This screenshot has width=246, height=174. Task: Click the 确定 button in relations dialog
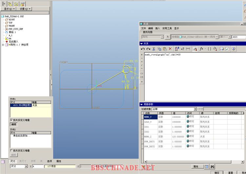tap(217, 172)
